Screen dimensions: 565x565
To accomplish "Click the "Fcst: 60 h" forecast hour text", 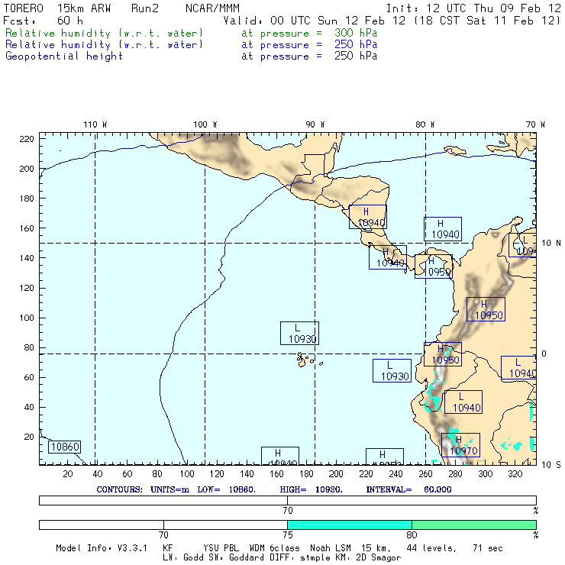I will pos(43,21).
